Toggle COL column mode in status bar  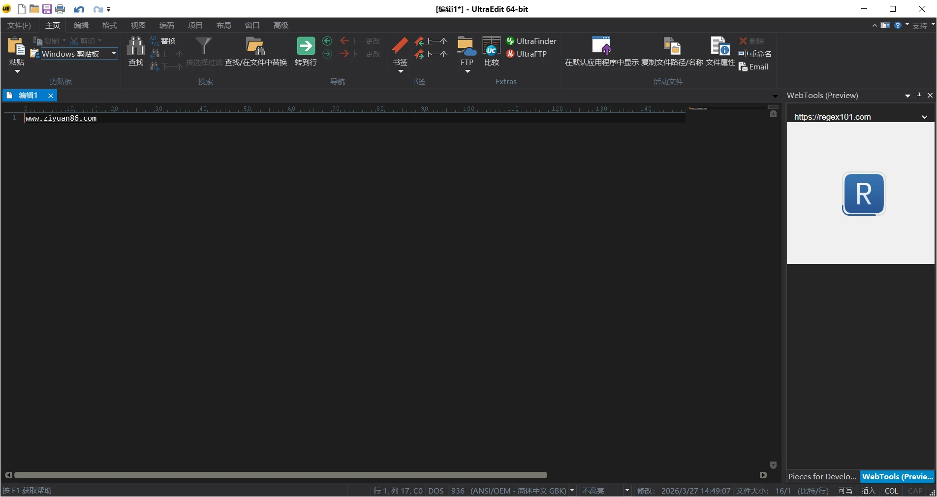(x=891, y=490)
